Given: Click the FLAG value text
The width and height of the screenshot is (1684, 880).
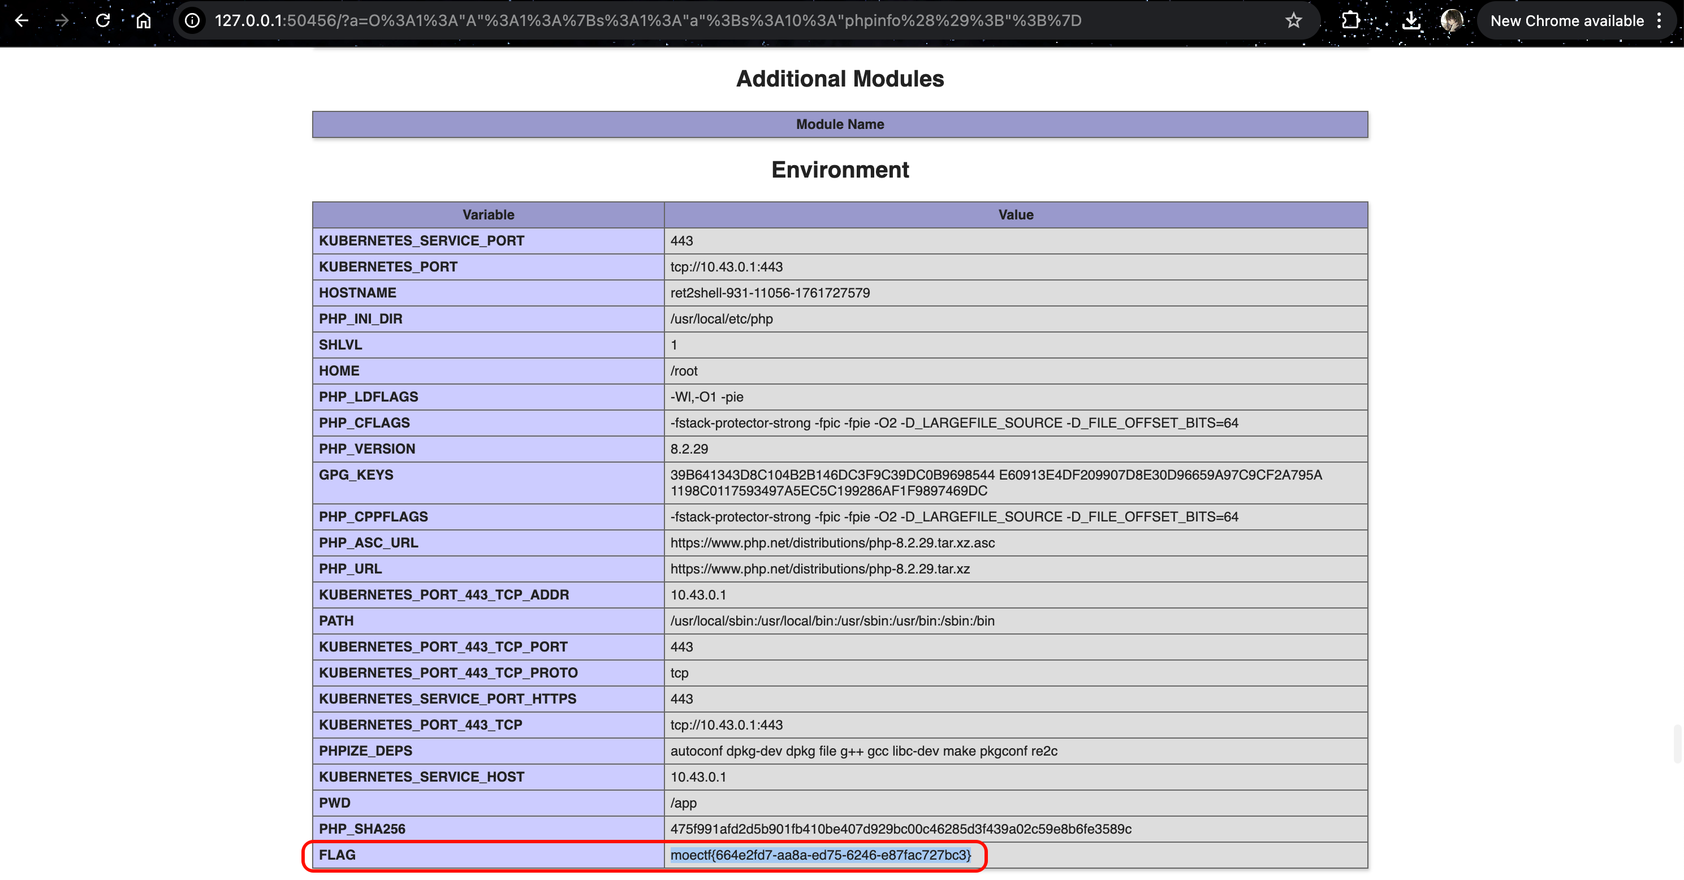Looking at the screenshot, I should 821,855.
